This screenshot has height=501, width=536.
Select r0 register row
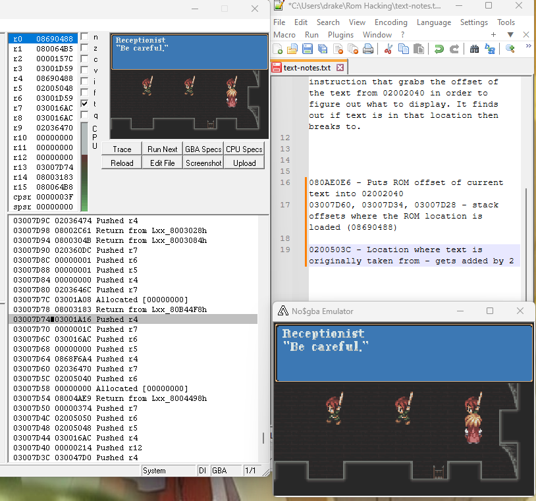coord(43,39)
